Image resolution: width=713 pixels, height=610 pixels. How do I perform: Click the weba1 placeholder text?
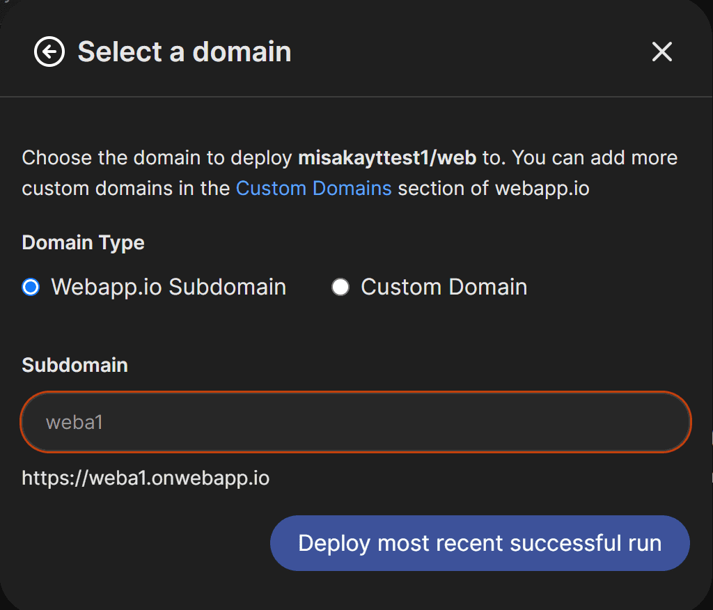[75, 422]
